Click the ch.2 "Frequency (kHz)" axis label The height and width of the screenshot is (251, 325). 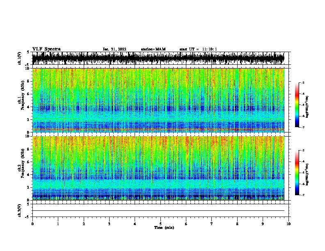click(x=23, y=163)
